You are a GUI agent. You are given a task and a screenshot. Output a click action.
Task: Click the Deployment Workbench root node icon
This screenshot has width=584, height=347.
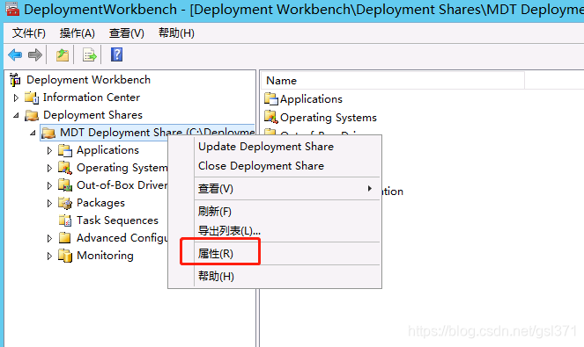point(15,80)
